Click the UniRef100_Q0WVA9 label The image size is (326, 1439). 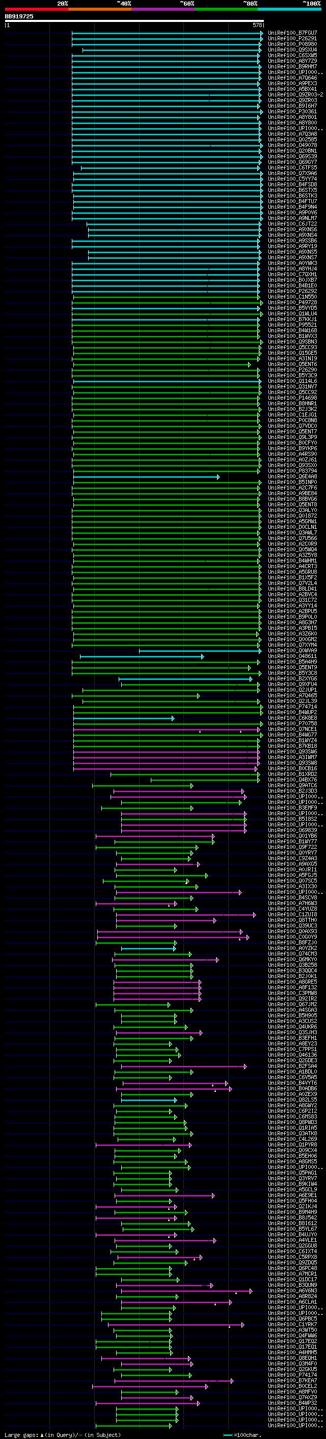coord(292,651)
